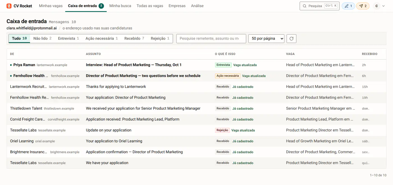The width and height of the screenshot is (393, 185).
Task: Open the Application confirmation email from Brightmere
Action: click(134, 152)
